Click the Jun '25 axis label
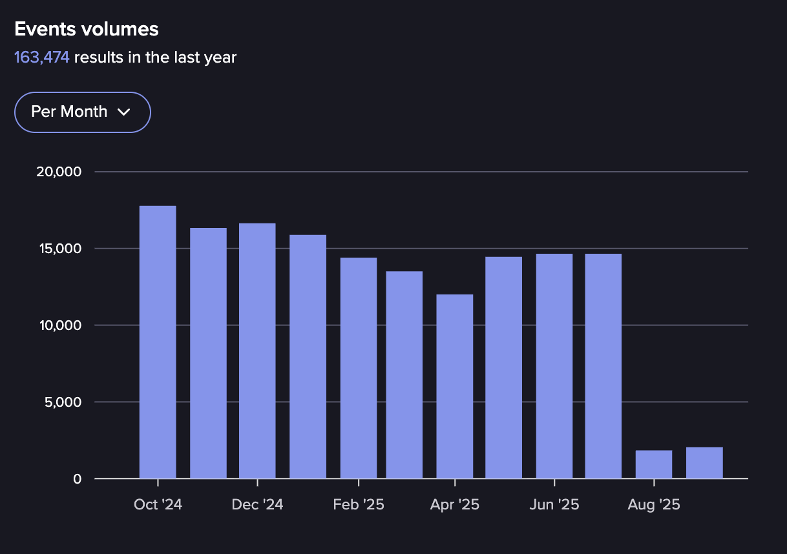The width and height of the screenshot is (787, 554). coord(554,504)
